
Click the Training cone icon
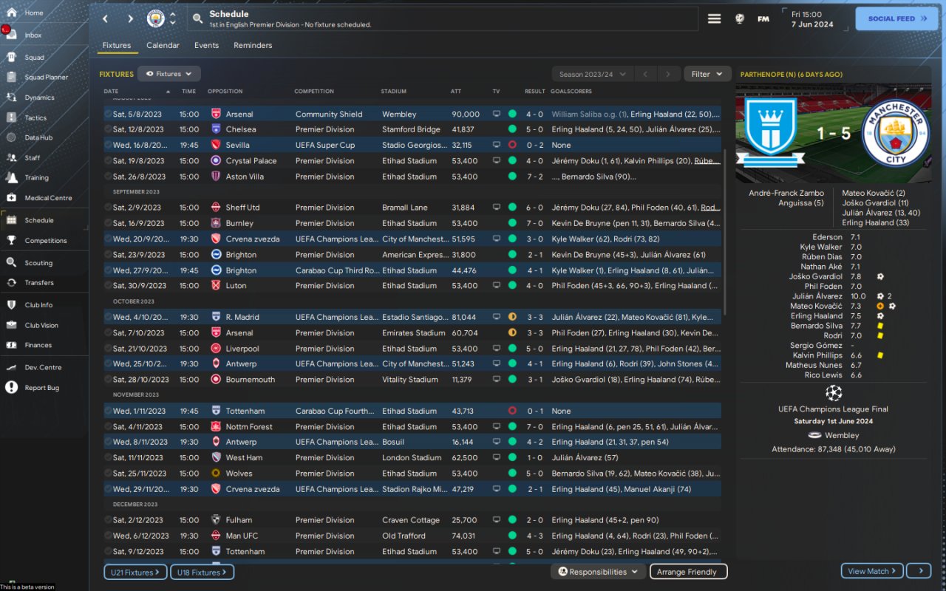tap(11, 177)
